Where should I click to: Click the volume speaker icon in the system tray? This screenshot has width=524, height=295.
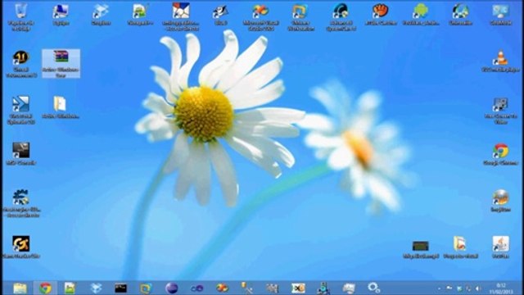[478, 288]
